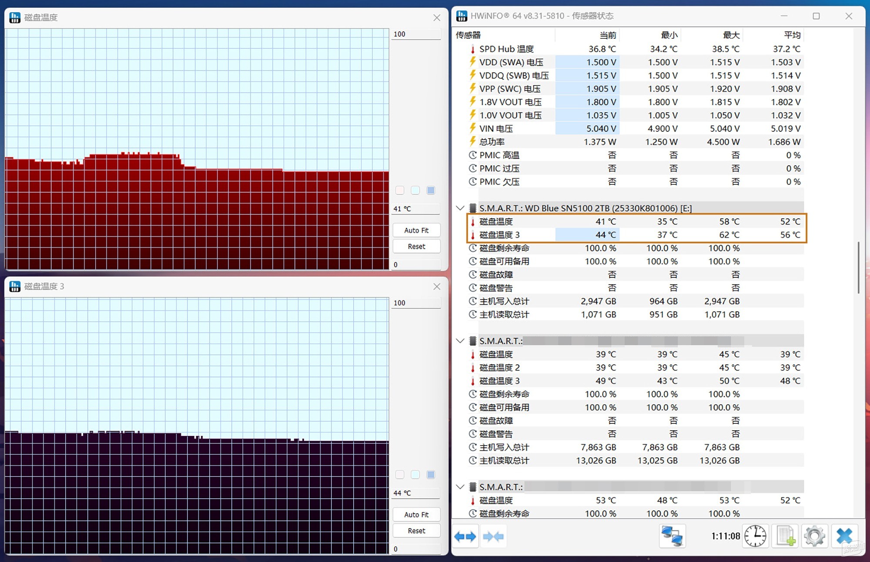
Task: Open the remote network monitoring computers icon
Action: (x=672, y=536)
